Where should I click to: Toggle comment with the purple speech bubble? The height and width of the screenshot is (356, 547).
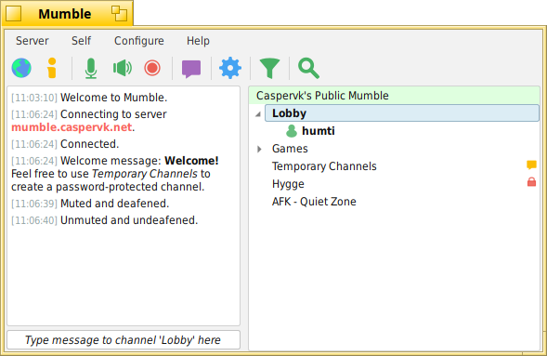[x=191, y=69]
